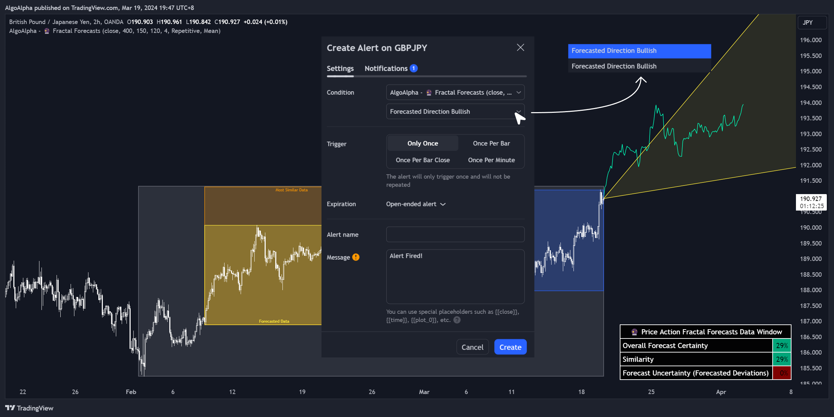Click the Most Similar Data label

coord(291,190)
